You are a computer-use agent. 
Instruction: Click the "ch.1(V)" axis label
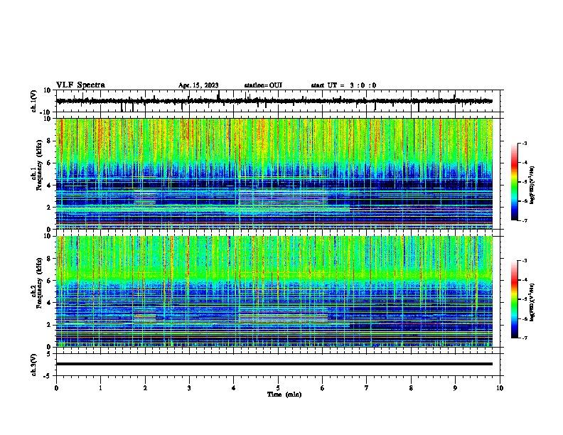point(34,101)
